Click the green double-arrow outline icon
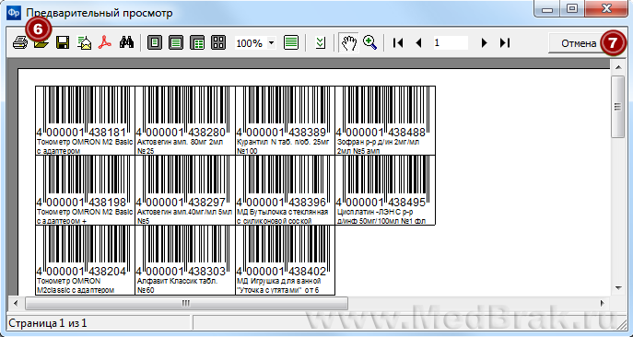Viewport: 633px width, 337px height. [x=321, y=42]
